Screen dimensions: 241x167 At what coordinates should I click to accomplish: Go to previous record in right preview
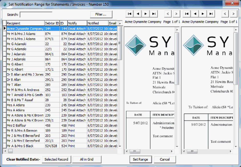[195, 14]
